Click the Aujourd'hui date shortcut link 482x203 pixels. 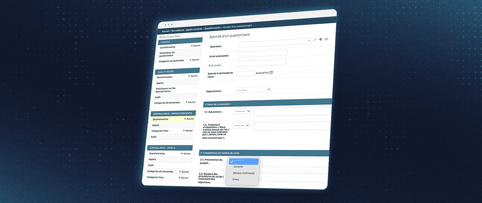(262, 73)
